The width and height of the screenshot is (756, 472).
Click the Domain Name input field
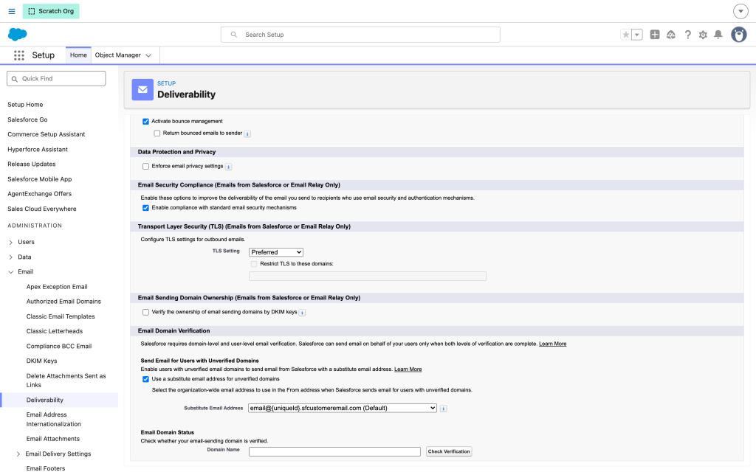334,452
